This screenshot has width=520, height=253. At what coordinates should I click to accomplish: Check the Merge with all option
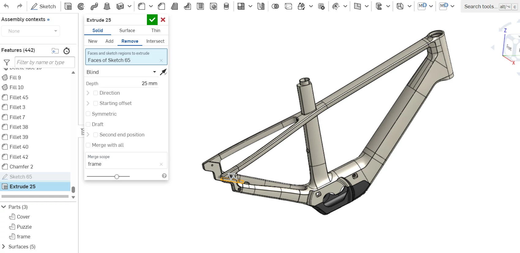pos(88,145)
